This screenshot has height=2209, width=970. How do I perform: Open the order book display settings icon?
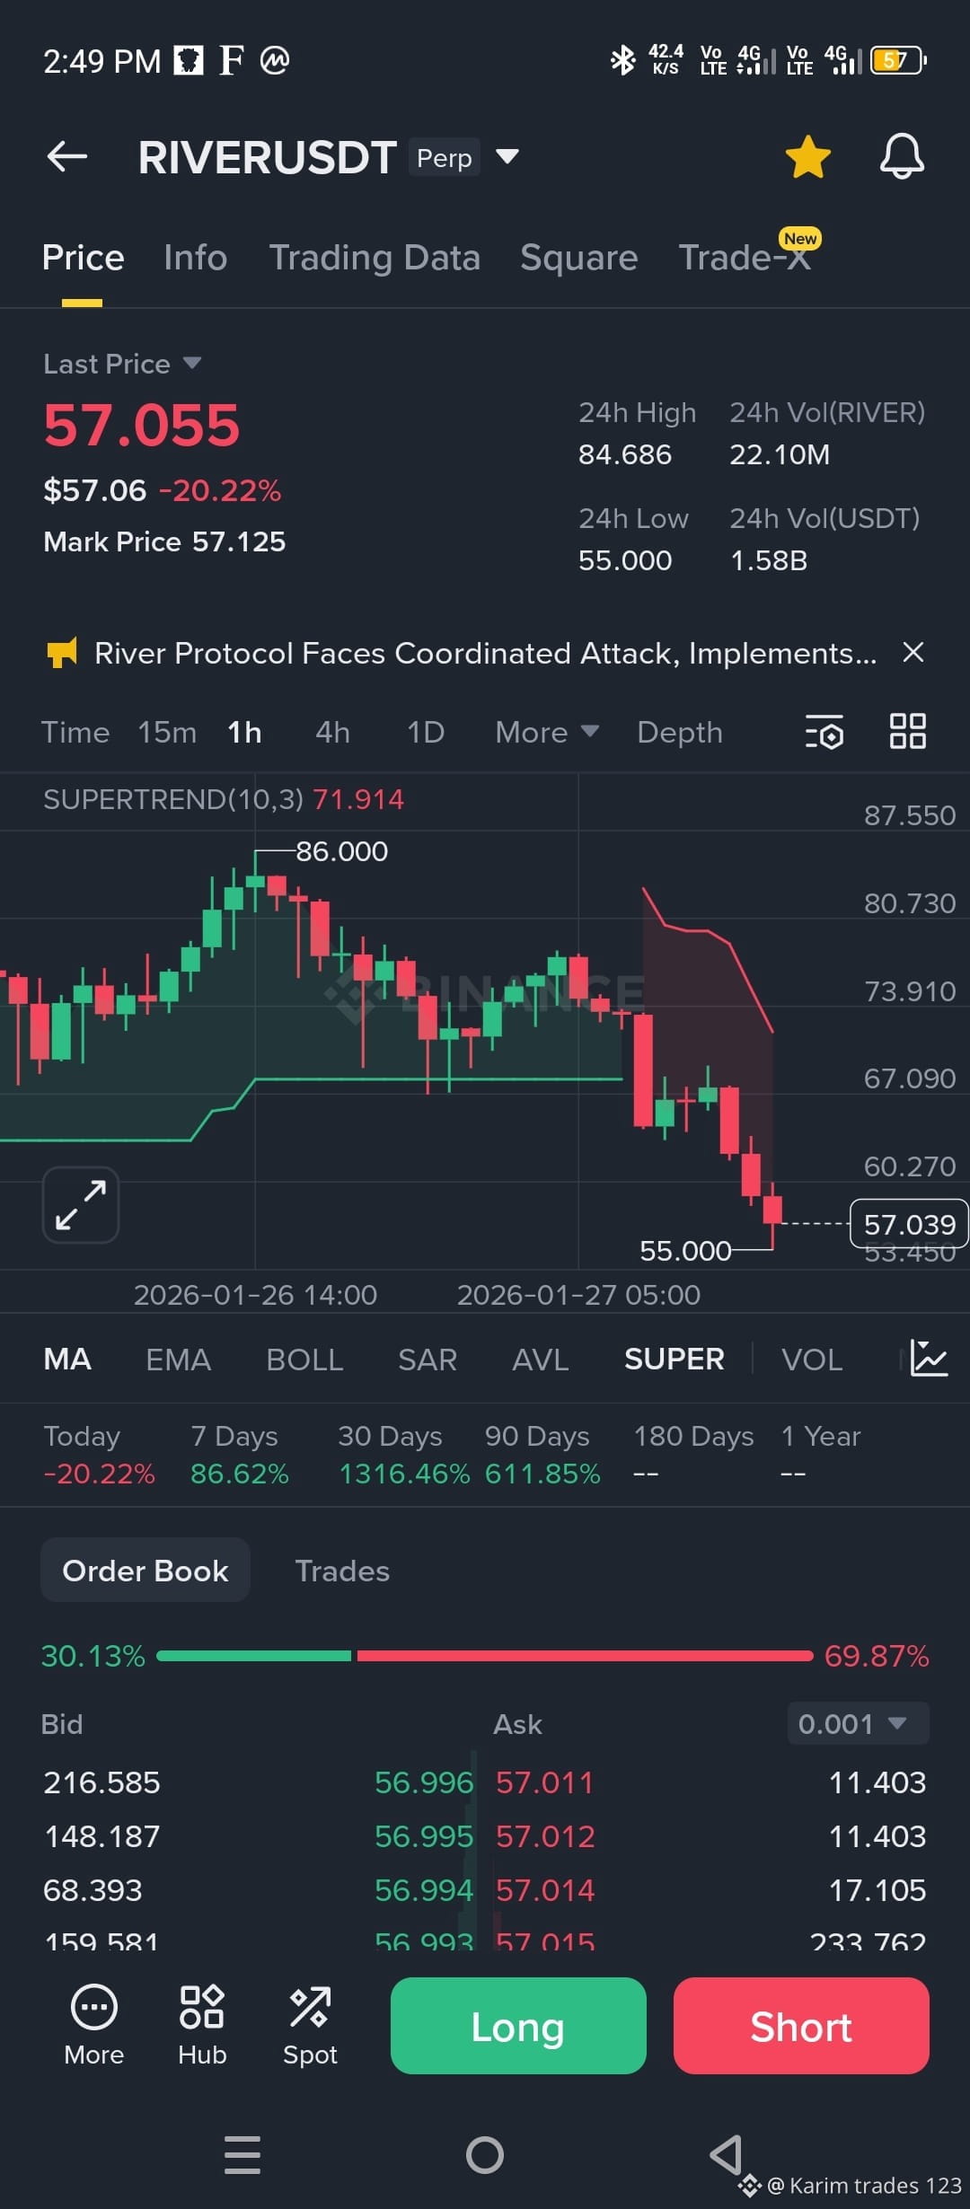[x=824, y=733]
